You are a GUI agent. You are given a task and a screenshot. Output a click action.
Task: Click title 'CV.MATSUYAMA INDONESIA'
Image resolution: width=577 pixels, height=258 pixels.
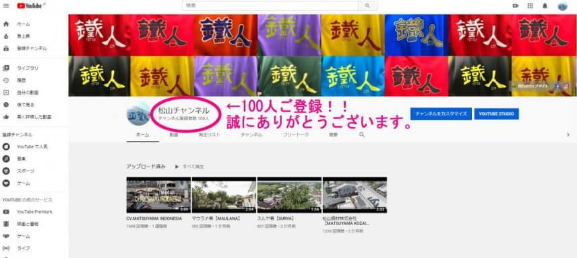154,218
